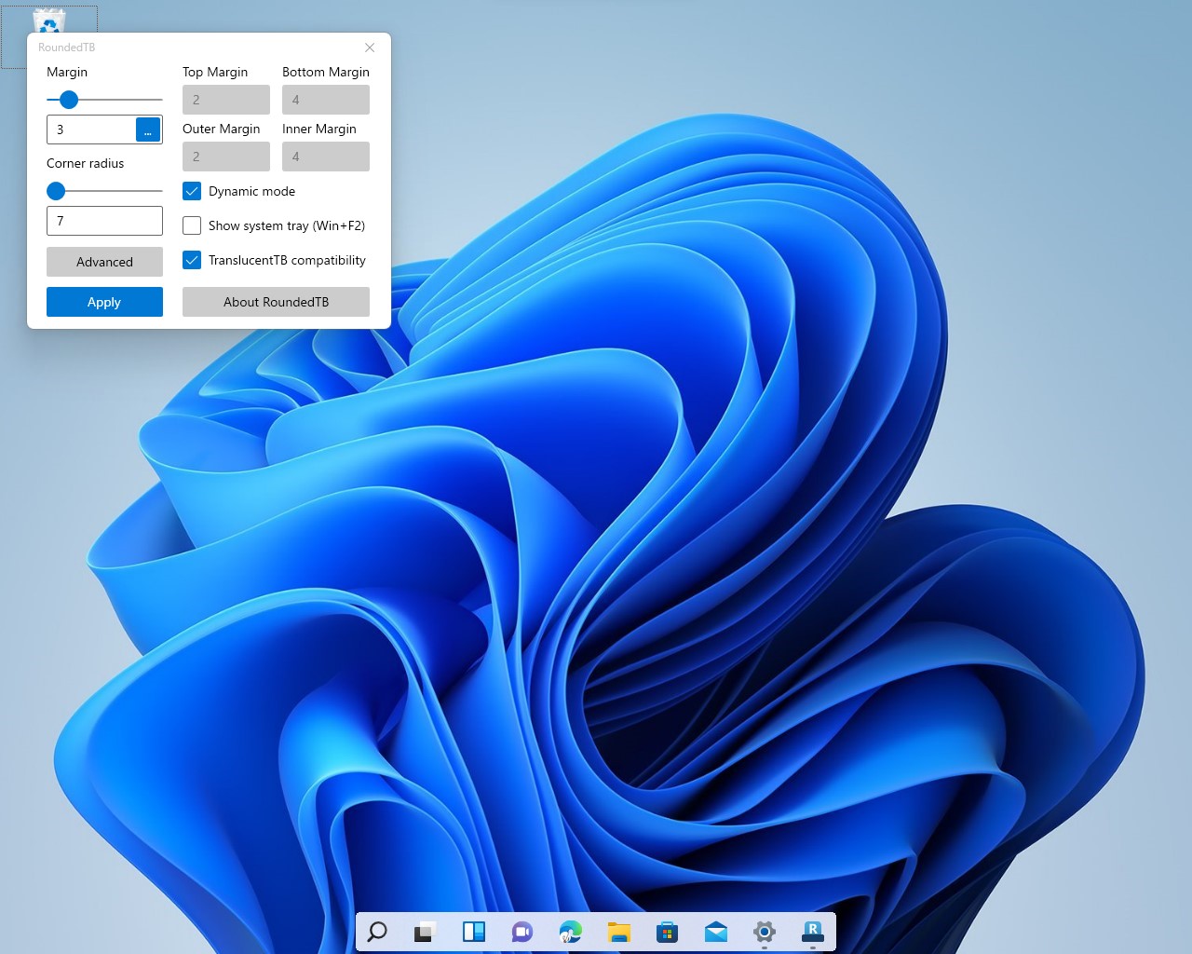Image resolution: width=1192 pixels, height=954 pixels.
Task: Open the Widgets panel from the taskbar
Action: click(x=474, y=931)
